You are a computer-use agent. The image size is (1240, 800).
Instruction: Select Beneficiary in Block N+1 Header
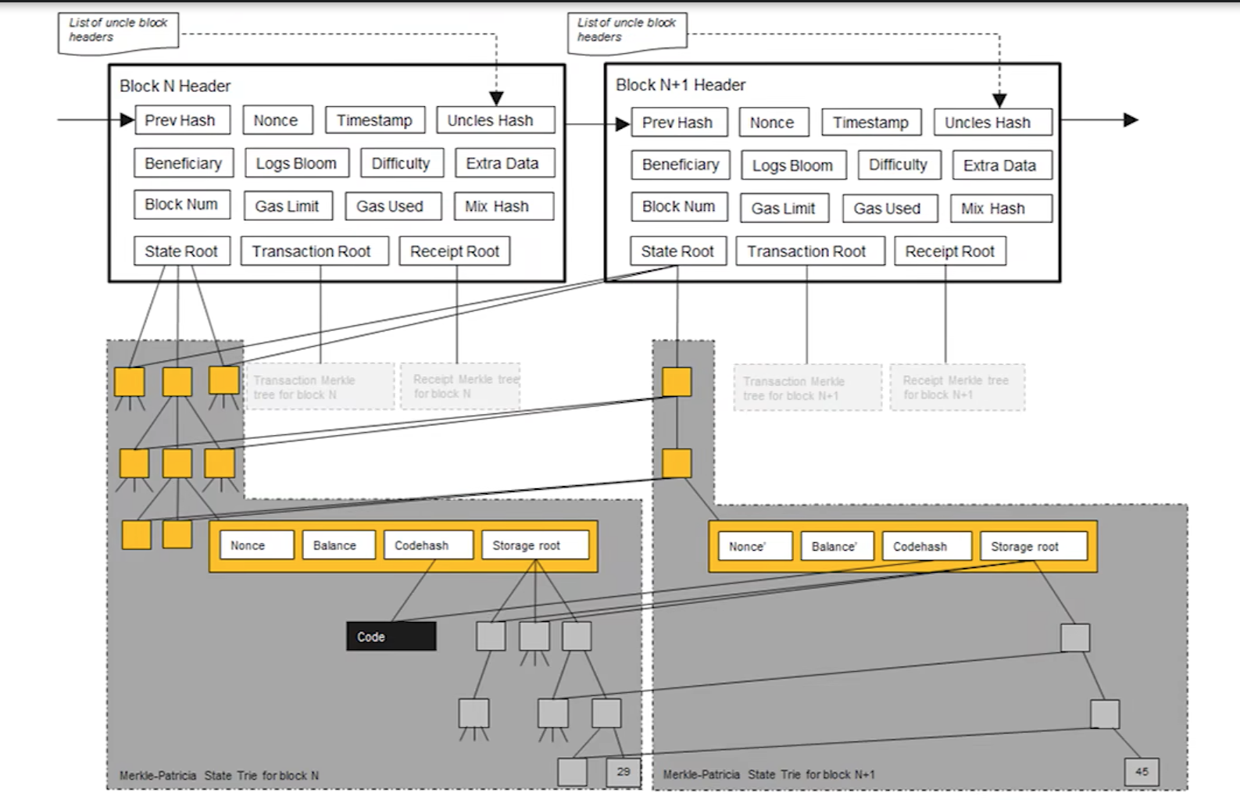click(681, 165)
